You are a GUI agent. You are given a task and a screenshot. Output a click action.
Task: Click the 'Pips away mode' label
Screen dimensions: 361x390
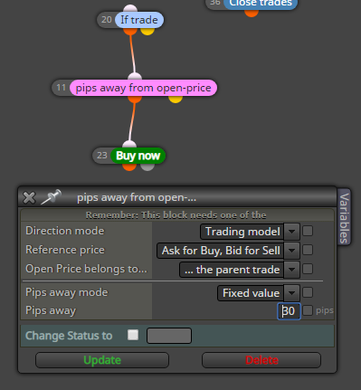(x=67, y=292)
